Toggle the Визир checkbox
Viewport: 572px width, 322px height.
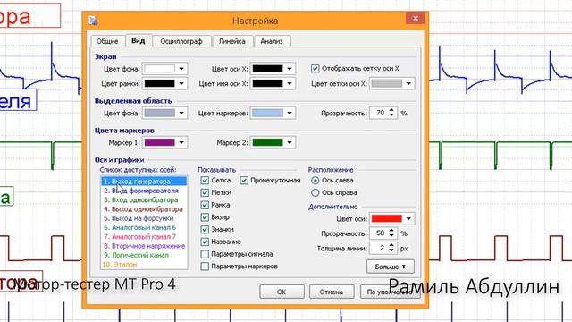[x=205, y=217]
